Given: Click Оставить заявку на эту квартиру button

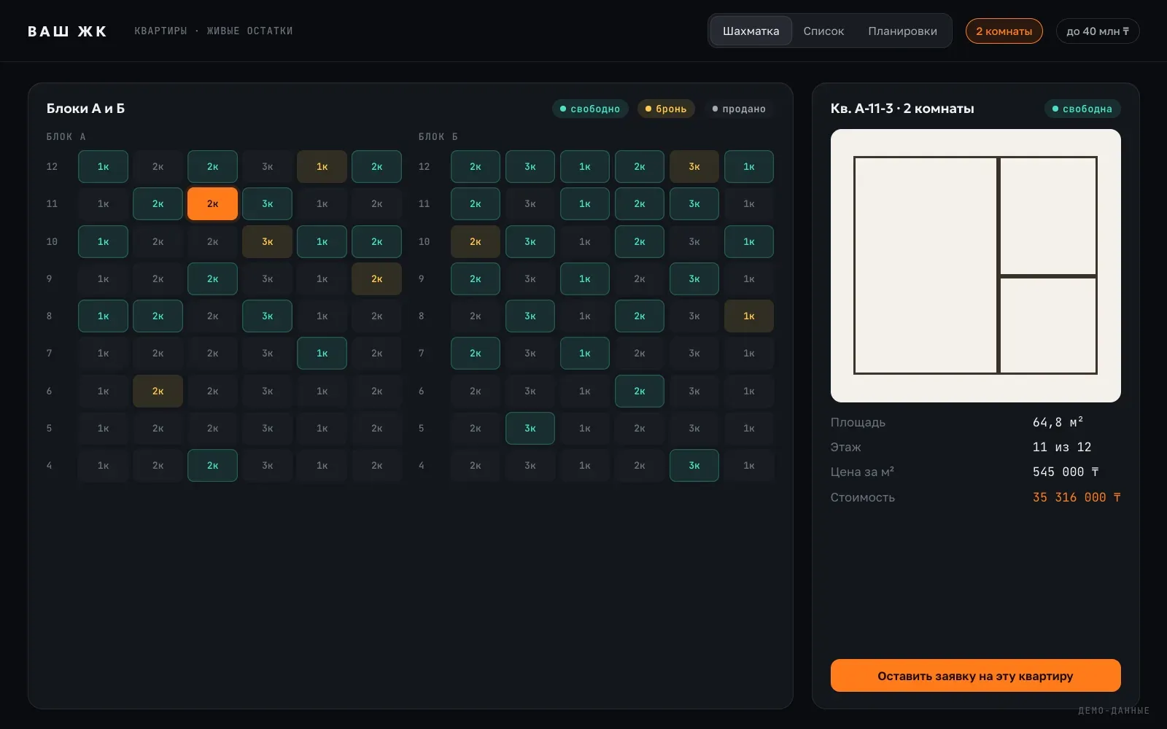Looking at the screenshot, I should pos(975,675).
